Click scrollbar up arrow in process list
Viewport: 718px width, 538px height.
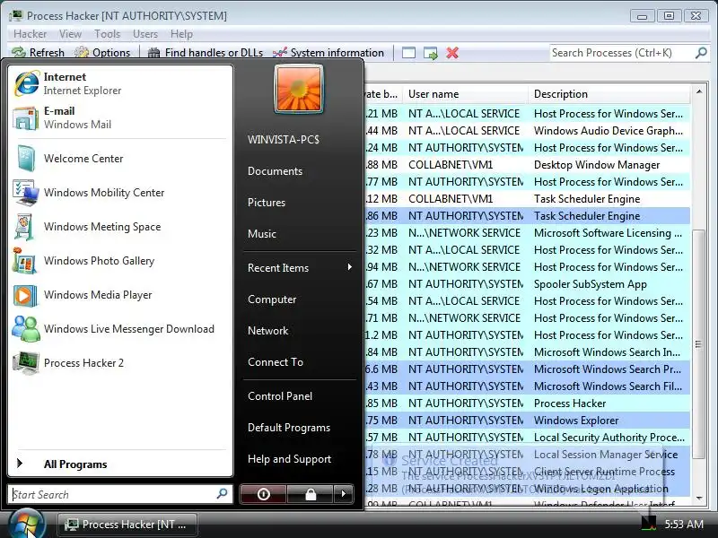pyautogui.click(x=699, y=91)
